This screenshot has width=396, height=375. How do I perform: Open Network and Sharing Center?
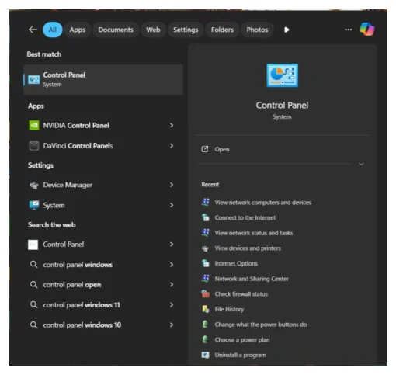click(252, 279)
